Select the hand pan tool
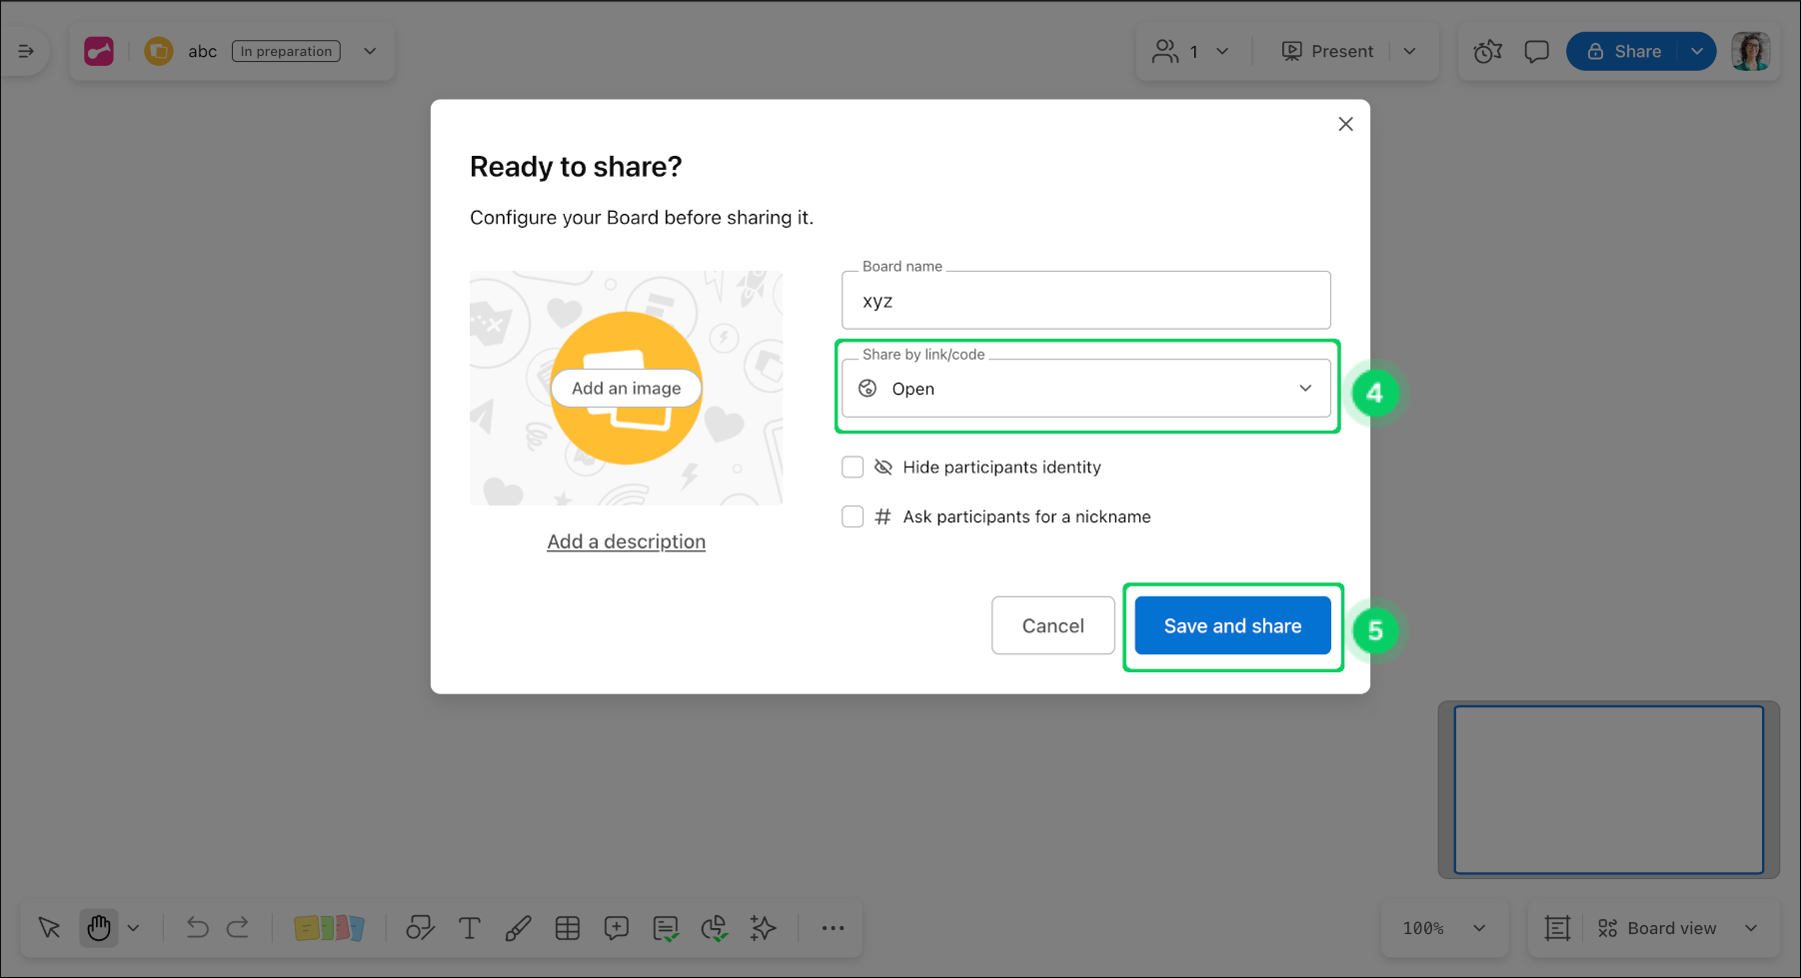This screenshot has height=978, width=1801. click(99, 928)
